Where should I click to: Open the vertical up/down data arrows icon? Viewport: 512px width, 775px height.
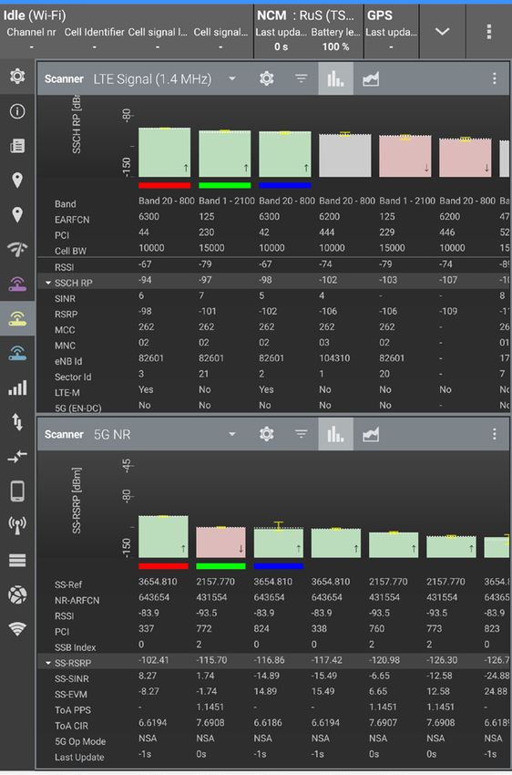[x=17, y=422]
